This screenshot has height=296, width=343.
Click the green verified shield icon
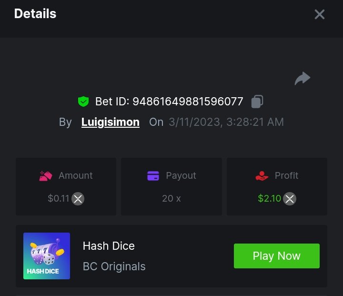pyautogui.click(x=83, y=102)
